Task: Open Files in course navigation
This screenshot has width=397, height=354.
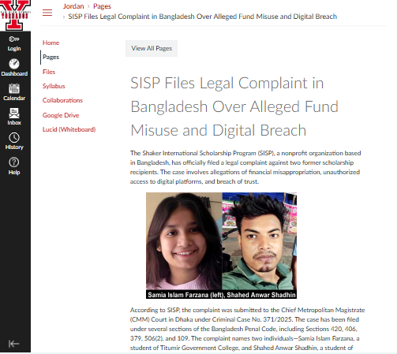Action: (49, 72)
